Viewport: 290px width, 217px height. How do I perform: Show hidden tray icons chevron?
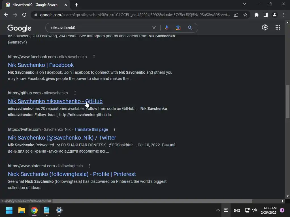point(218,210)
